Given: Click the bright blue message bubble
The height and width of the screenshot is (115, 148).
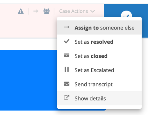Looking at the screenshot, I should pyautogui.click(x=28, y=80).
